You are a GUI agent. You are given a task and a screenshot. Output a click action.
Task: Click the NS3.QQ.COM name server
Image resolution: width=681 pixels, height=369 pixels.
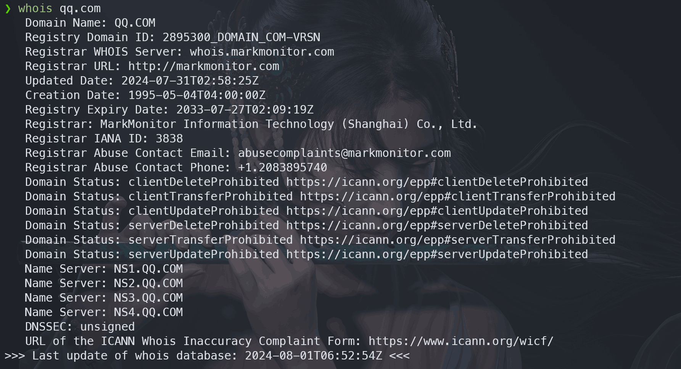148,298
